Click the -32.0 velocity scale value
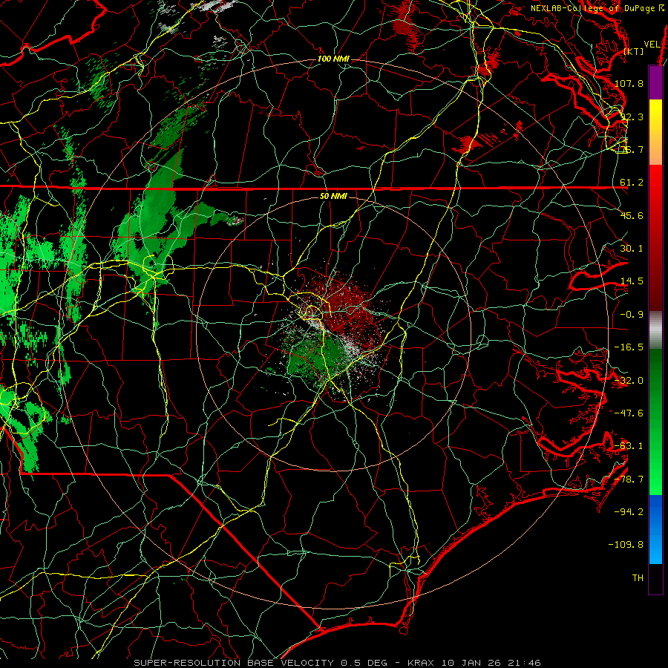The height and width of the screenshot is (668, 668). pos(629,381)
